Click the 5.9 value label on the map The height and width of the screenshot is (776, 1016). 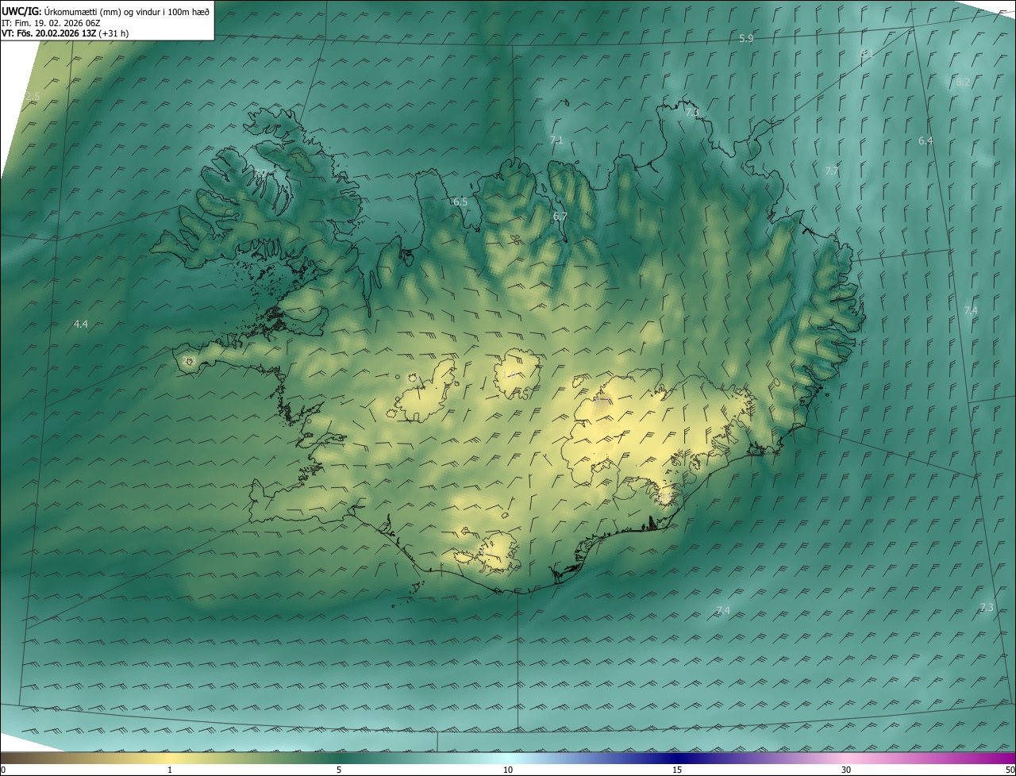(746, 38)
